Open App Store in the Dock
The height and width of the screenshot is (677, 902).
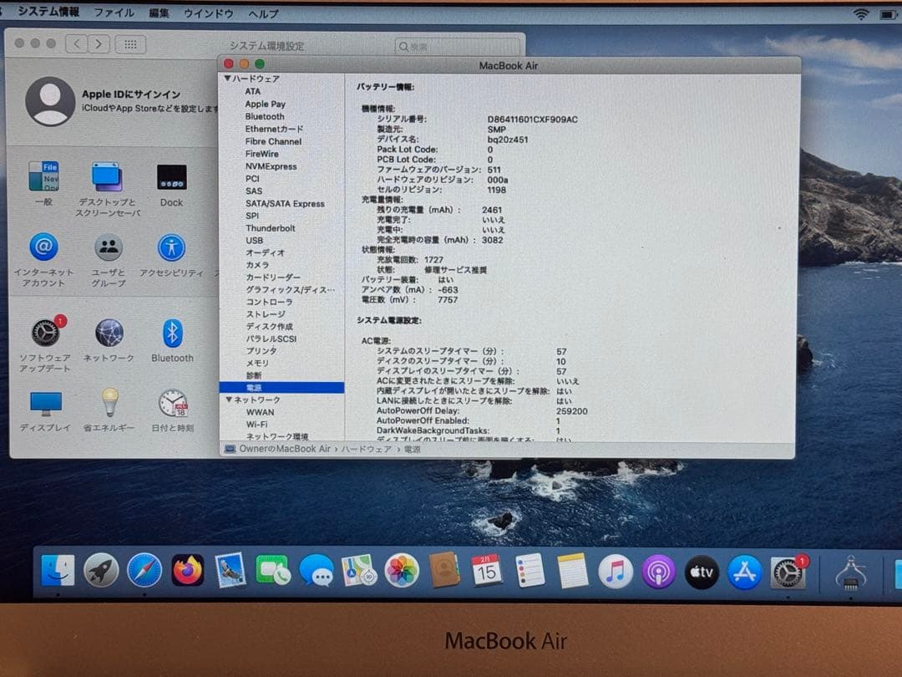744,573
